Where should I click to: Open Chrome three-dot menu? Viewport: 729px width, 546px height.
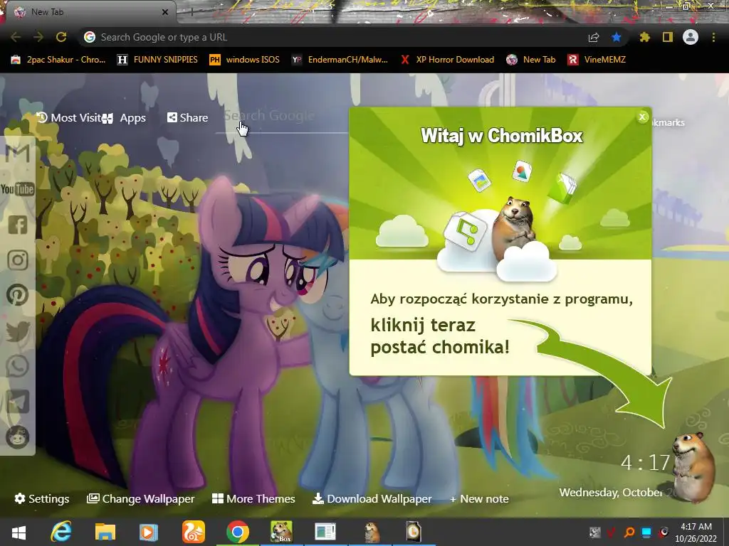click(713, 37)
